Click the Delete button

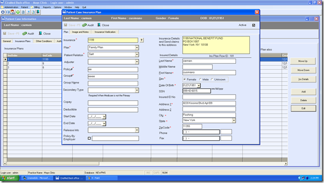coord(303,101)
